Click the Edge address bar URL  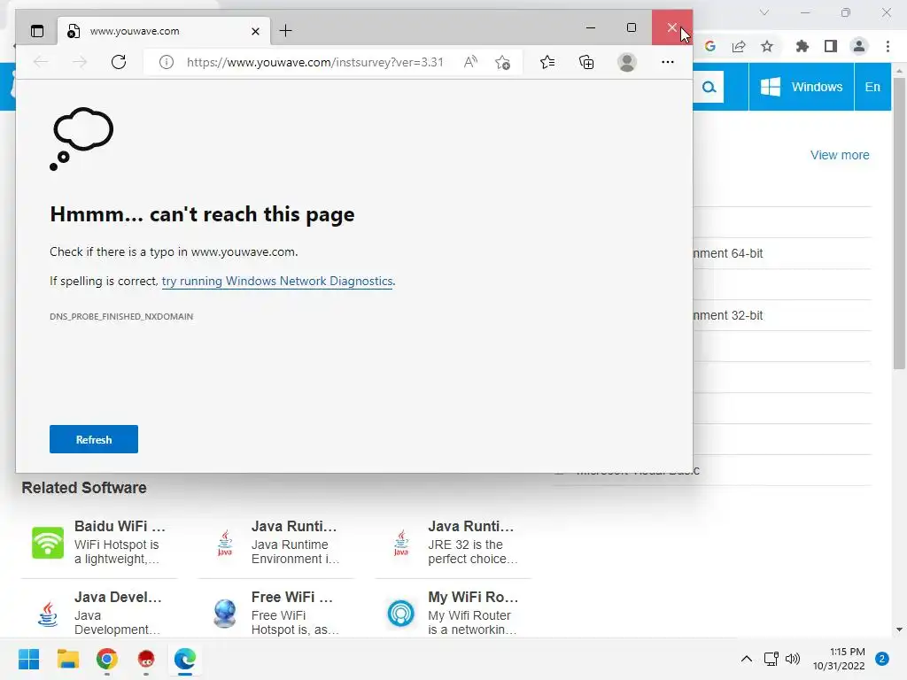point(314,62)
